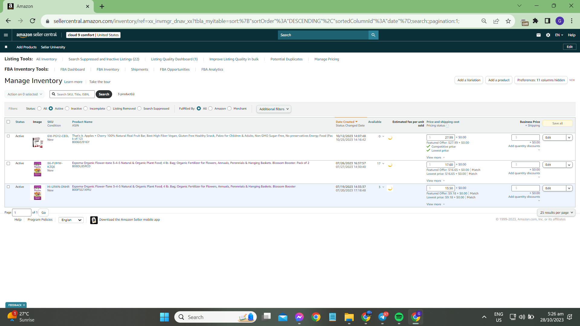Open Edit dropdown arrow for 86-FUMW-KZQE
Viewport: 580px width, 326px height.
569,165
